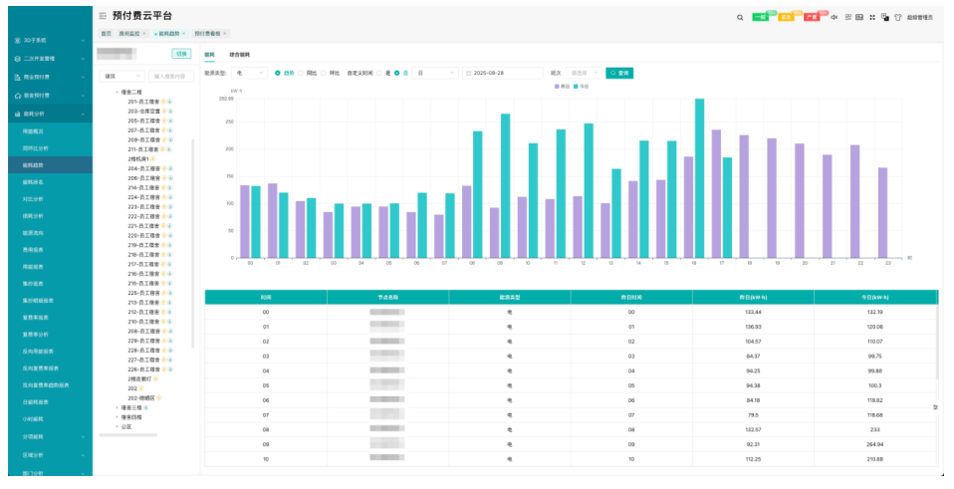Click the 切换 button in tree panel
Screen dimensions: 954x489
tap(180, 54)
